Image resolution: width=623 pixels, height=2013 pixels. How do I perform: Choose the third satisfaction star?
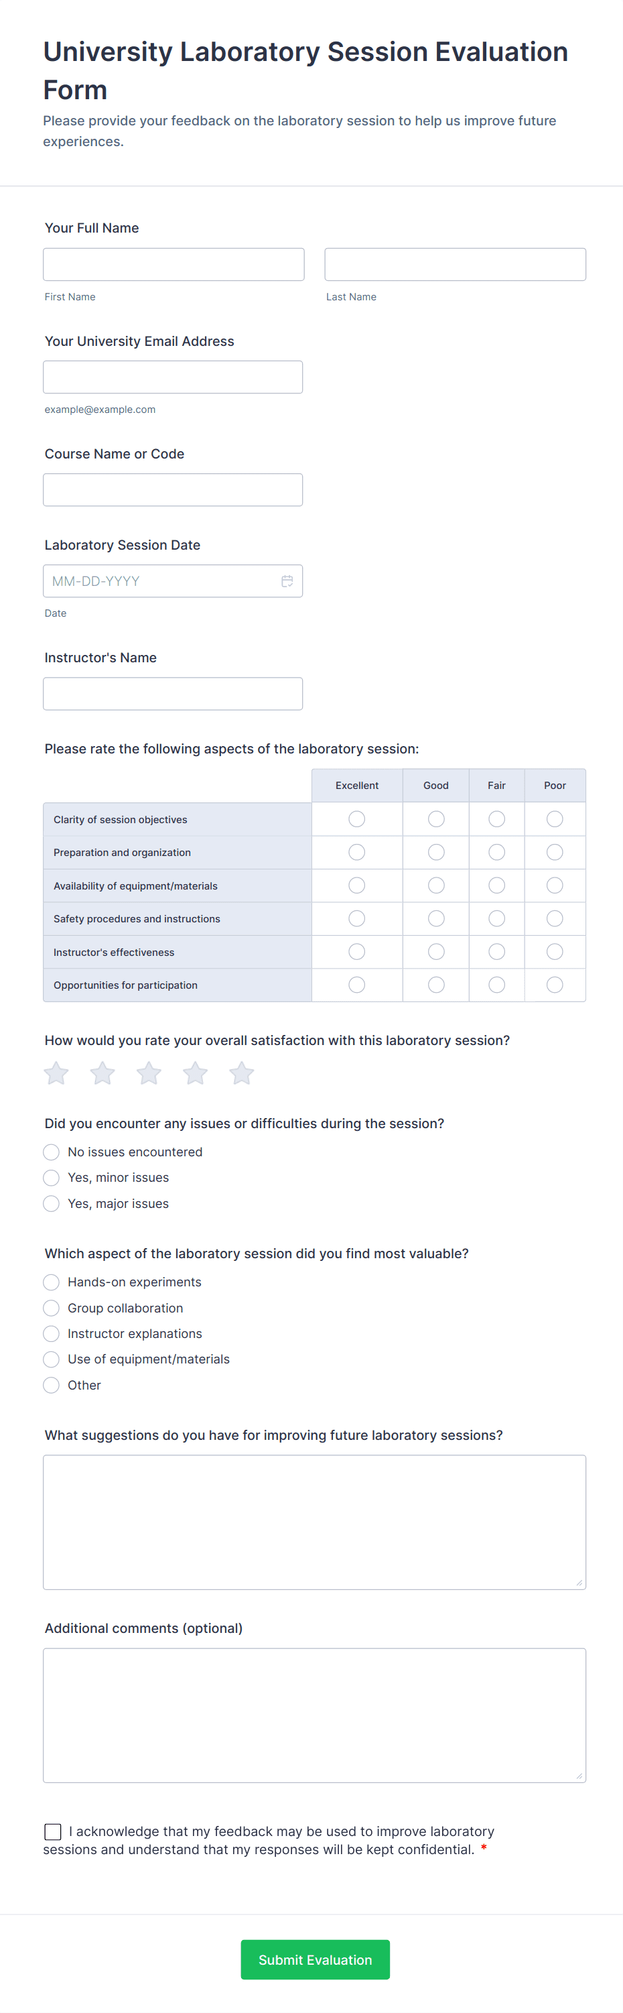[x=149, y=1073]
